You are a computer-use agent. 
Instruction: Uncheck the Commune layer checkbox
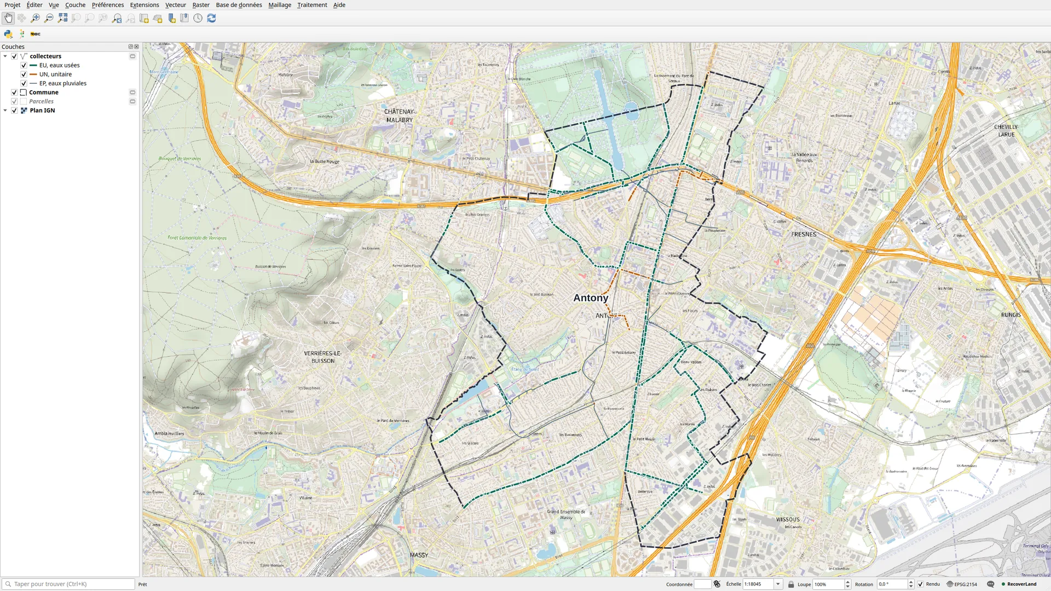14,92
